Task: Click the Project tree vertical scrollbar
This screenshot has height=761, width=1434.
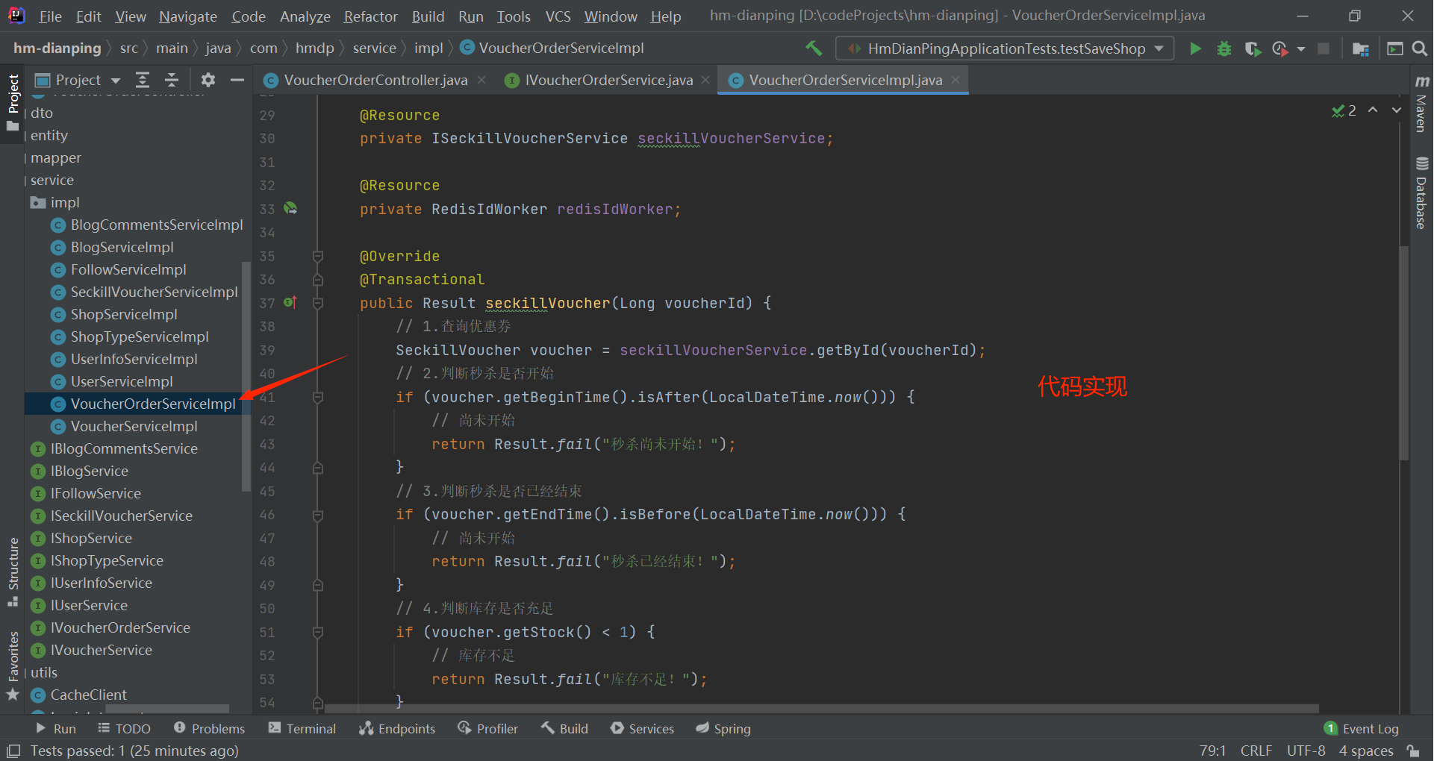Action: tap(246, 377)
